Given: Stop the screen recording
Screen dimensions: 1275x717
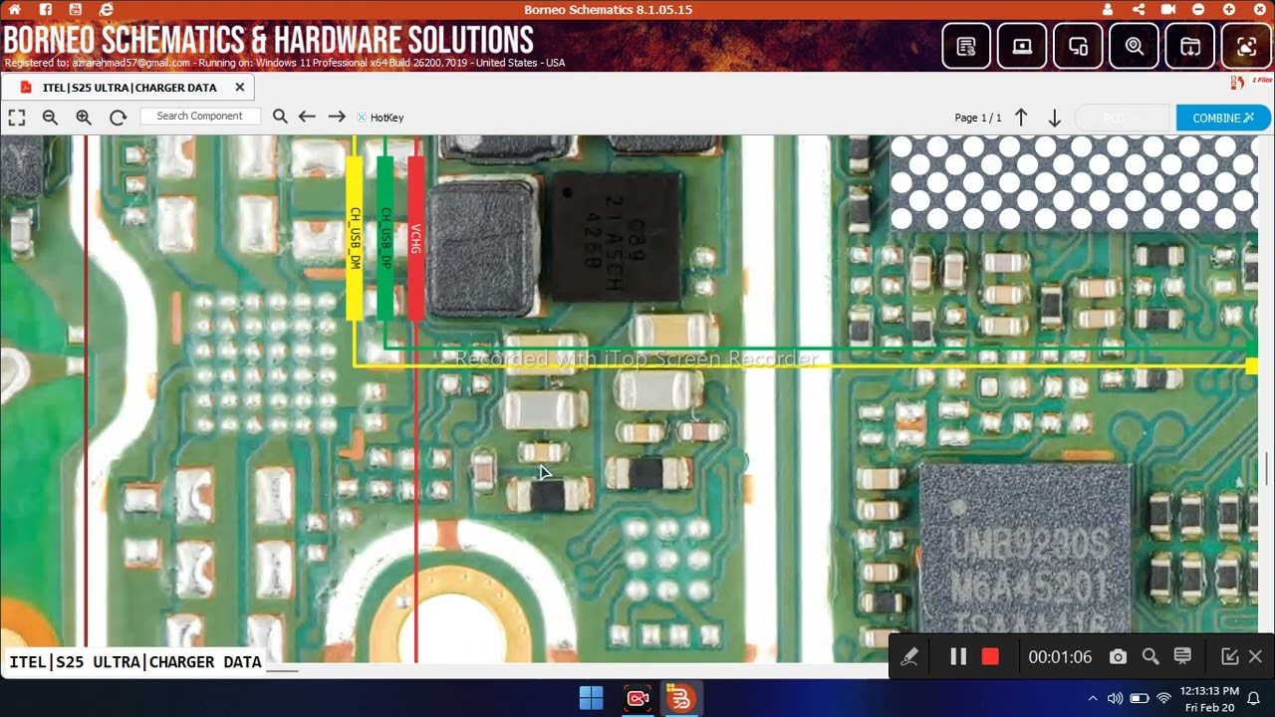Looking at the screenshot, I should pos(990,656).
